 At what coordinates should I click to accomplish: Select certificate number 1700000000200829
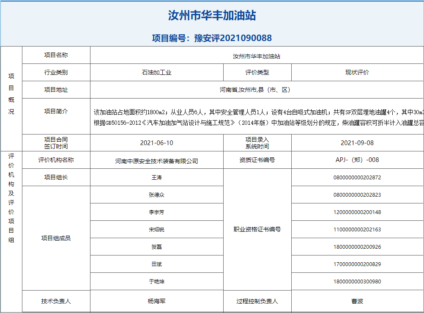(x=357, y=264)
